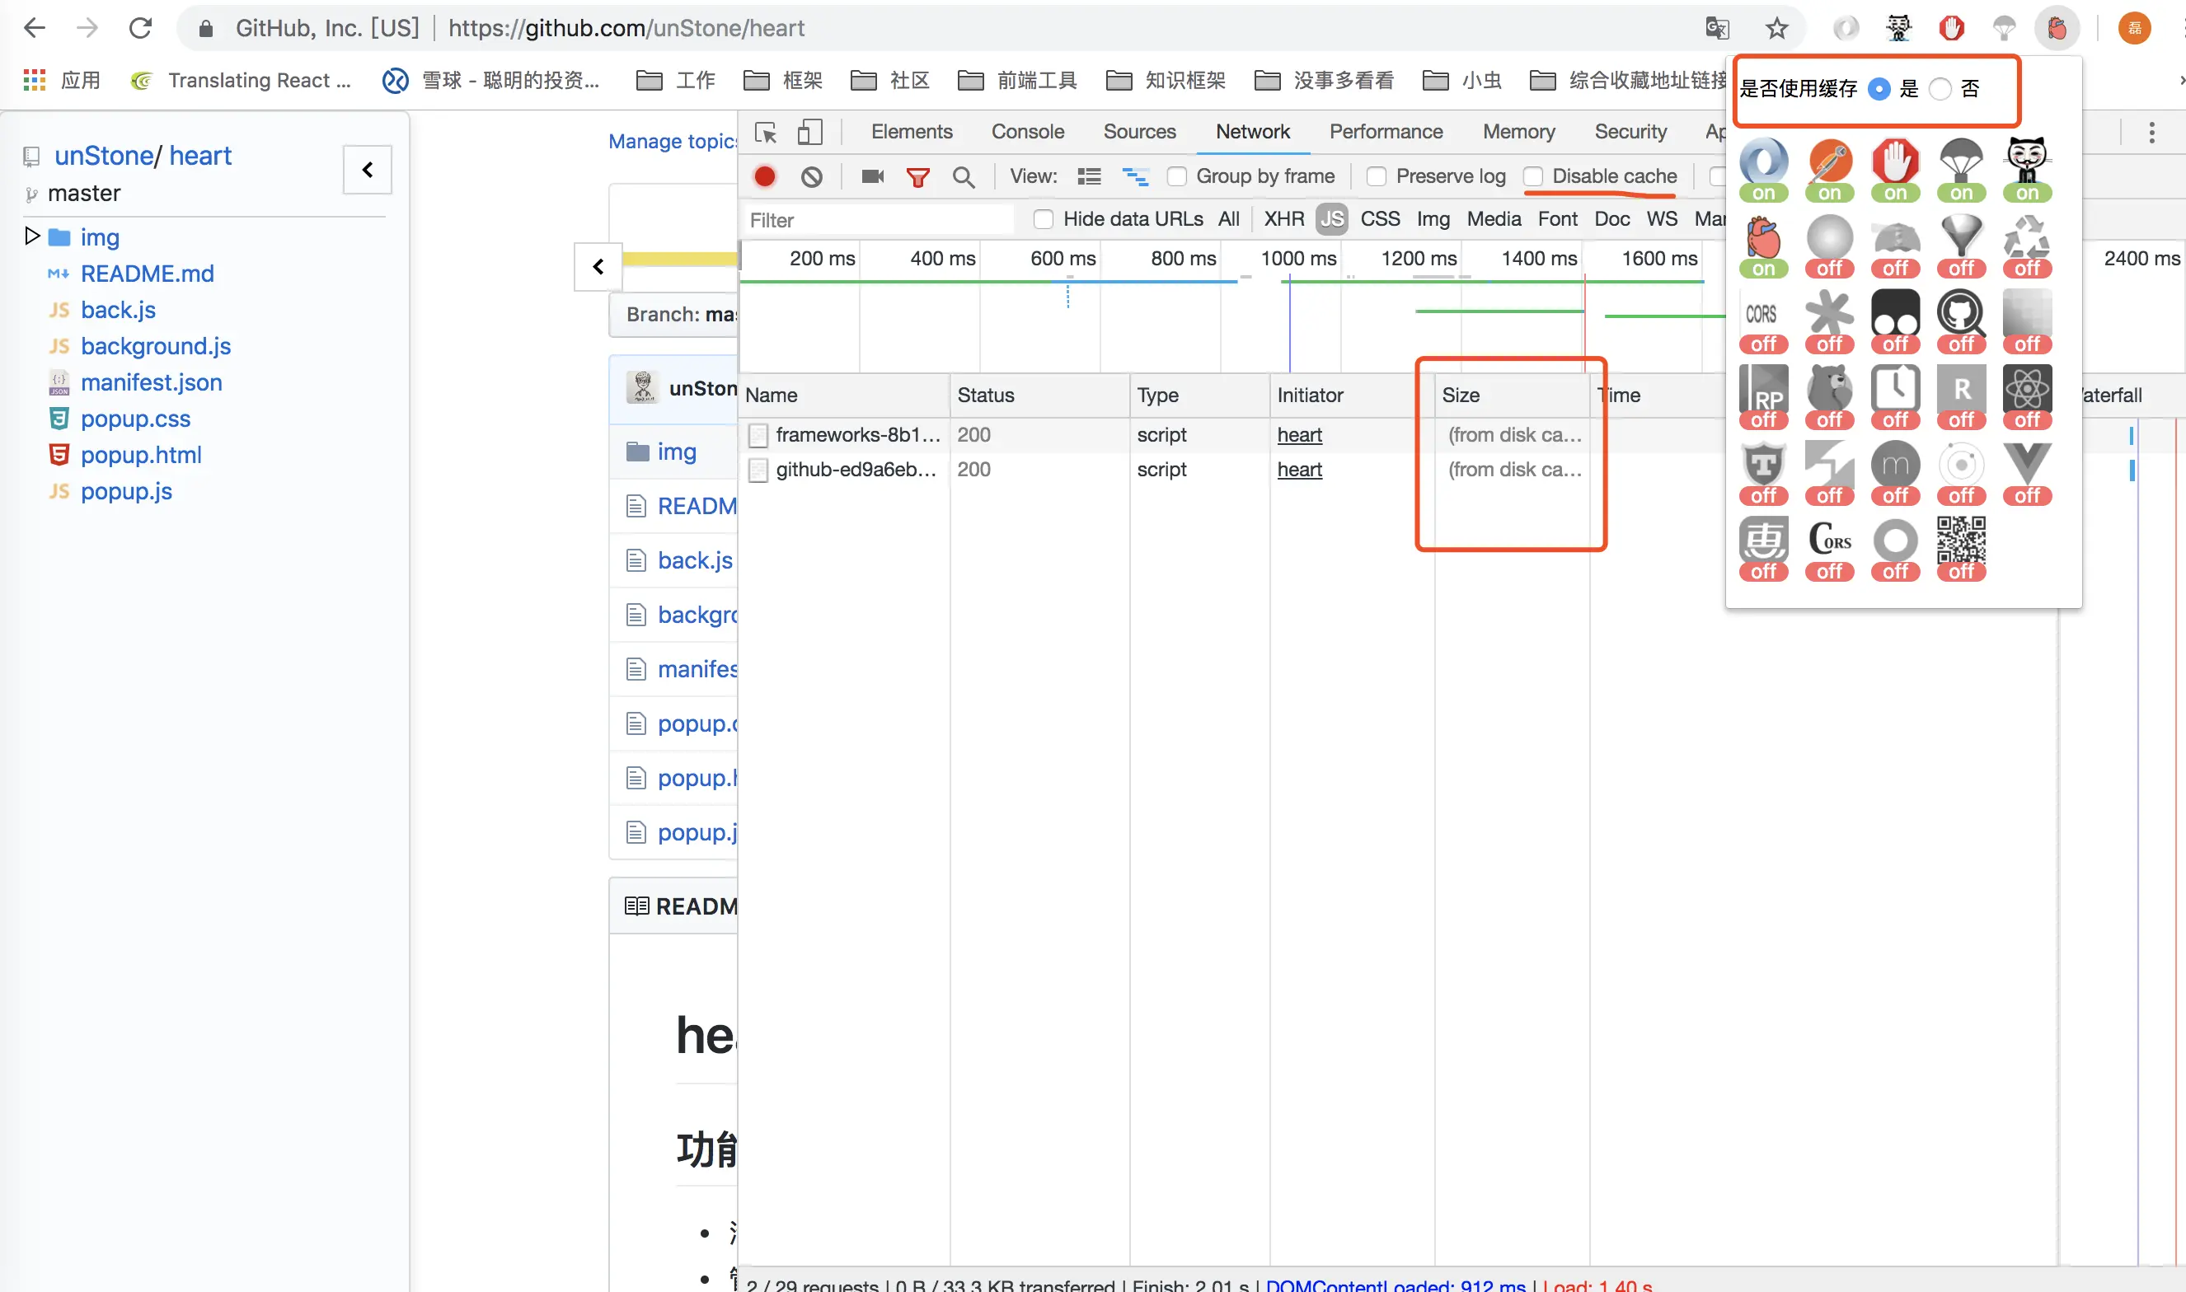Check the Preserve log checkbox
This screenshot has height=1292, width=2186.
[1377, 176]
